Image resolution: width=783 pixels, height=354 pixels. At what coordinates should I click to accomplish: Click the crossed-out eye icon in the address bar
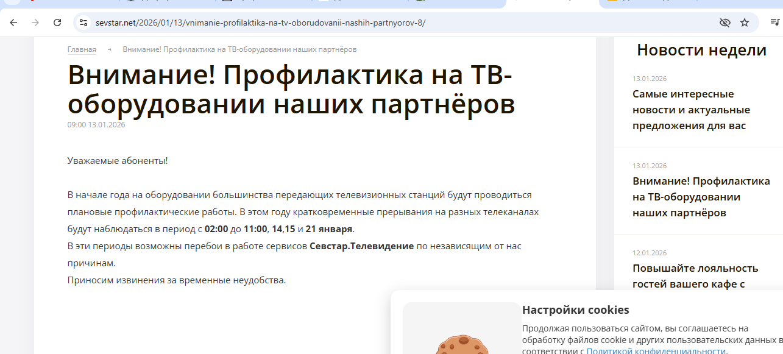point(725,23)
